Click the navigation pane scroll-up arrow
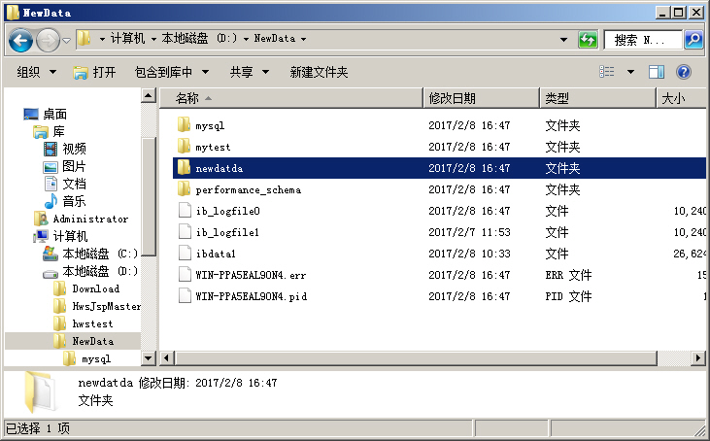 pyautogui.click(x=148, y=95)
